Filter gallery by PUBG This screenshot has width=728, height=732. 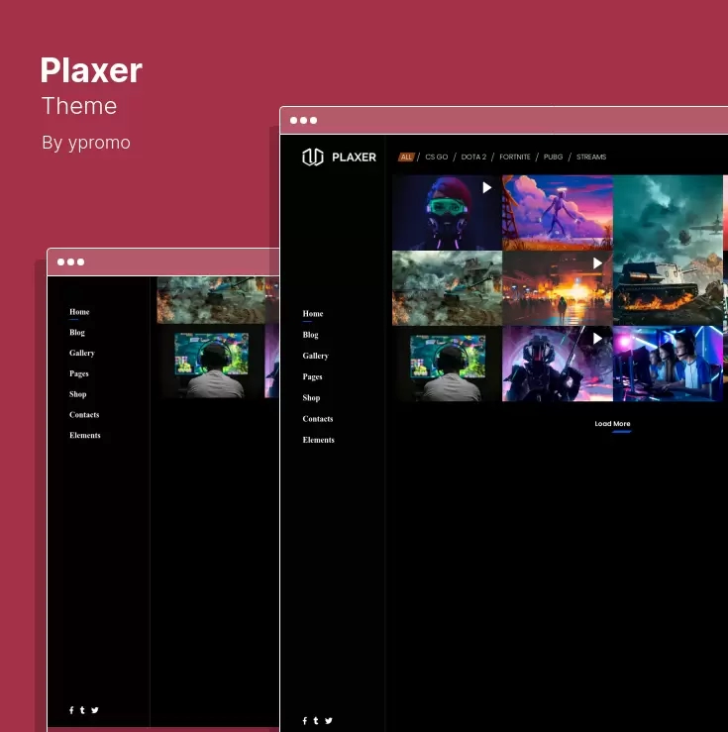pyautogui.click(x=553, y=157)
